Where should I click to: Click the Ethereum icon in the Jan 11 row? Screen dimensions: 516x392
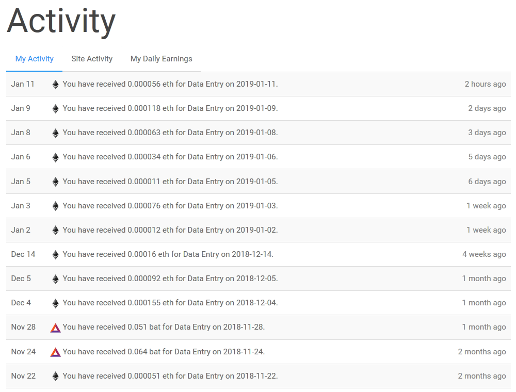(x=56, y=85)
